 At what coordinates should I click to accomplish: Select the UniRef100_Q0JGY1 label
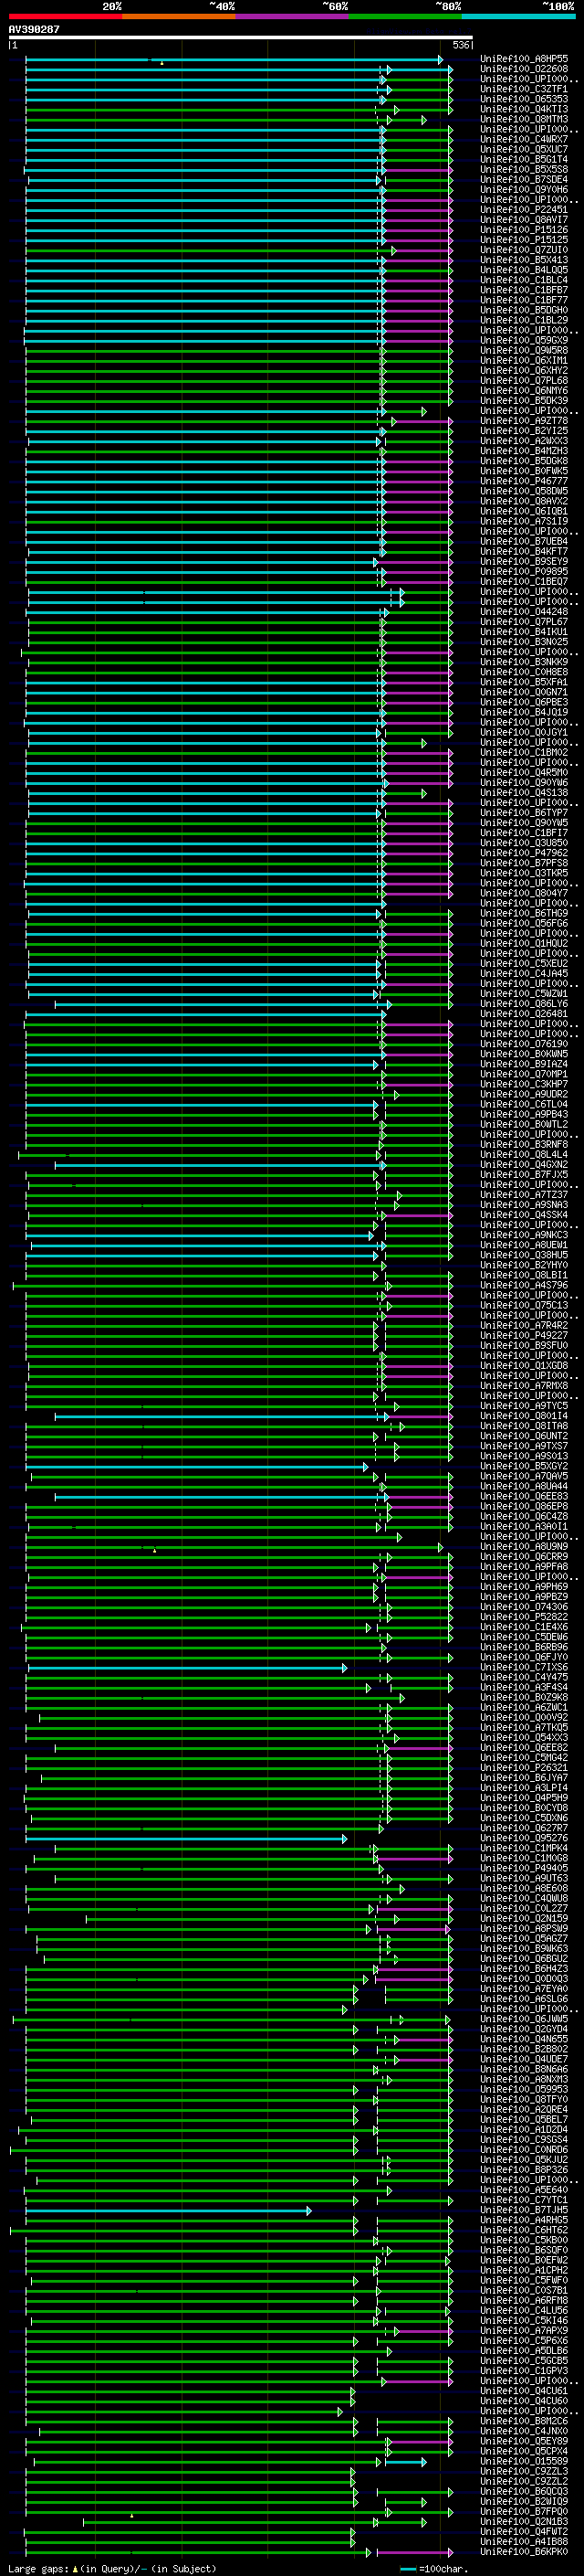pos(524,732)
